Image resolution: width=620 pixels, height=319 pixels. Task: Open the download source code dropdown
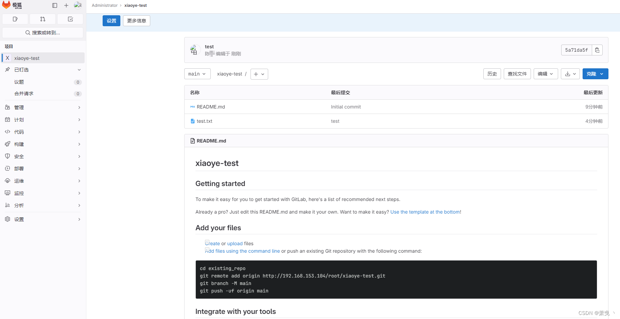[570, 74]
